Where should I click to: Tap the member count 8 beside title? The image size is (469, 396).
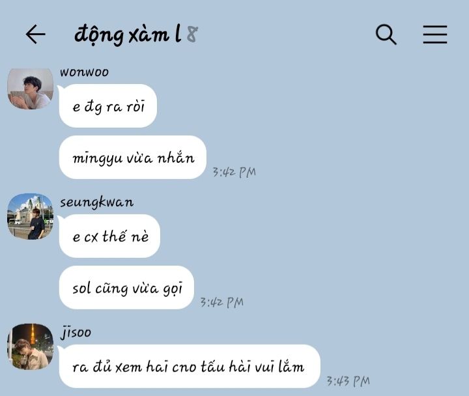(192, 34)
